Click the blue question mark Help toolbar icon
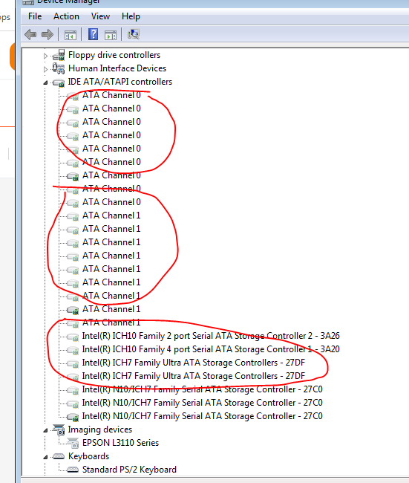The height and width of the screenshot is (483, 409). click(93, 34)
